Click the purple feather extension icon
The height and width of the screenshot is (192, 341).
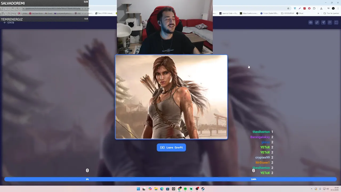click(300, 9)
